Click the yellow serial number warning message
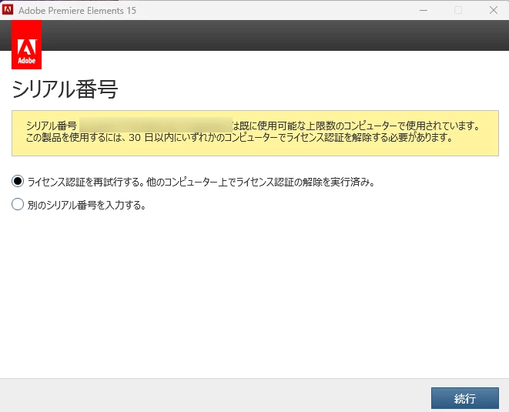Image resolution: width=509 pixels, height=412 pixels. 255,133
